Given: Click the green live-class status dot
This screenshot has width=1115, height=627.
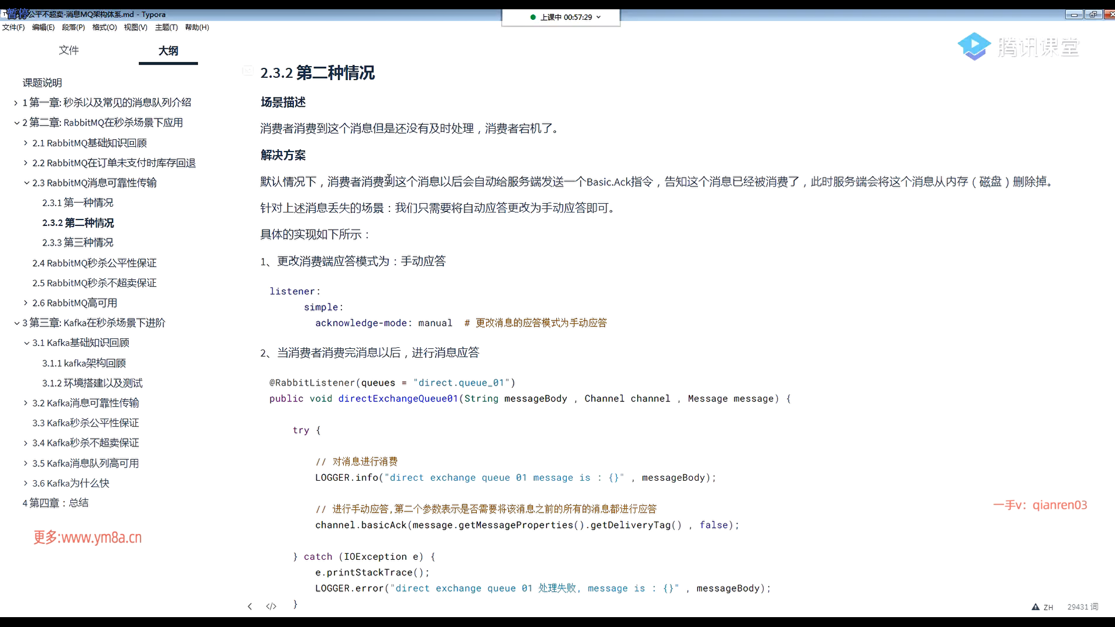Looking at the screenshot, I should point(533,17).
